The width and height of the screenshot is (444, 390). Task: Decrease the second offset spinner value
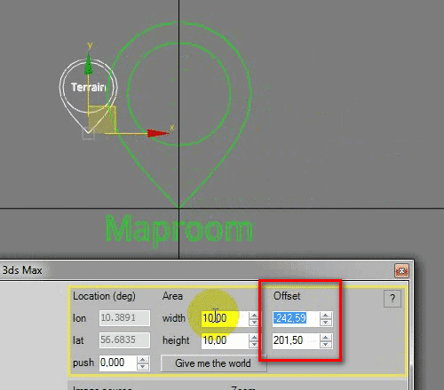coord(326,345)
